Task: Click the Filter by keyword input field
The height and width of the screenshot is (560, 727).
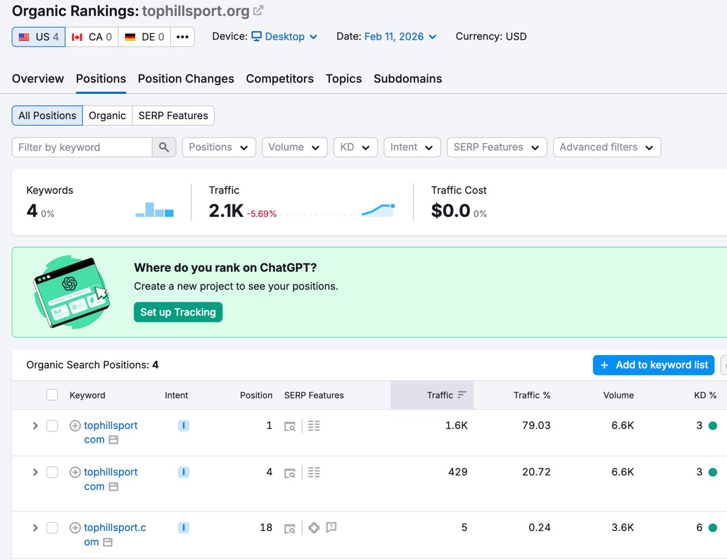Action: (82, 148)
